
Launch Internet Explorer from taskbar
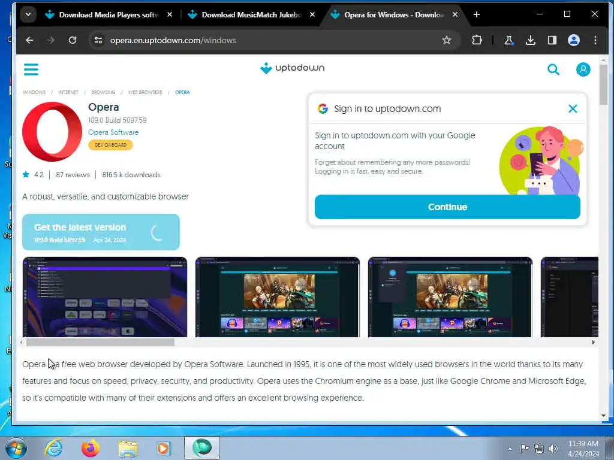[53, 448]
